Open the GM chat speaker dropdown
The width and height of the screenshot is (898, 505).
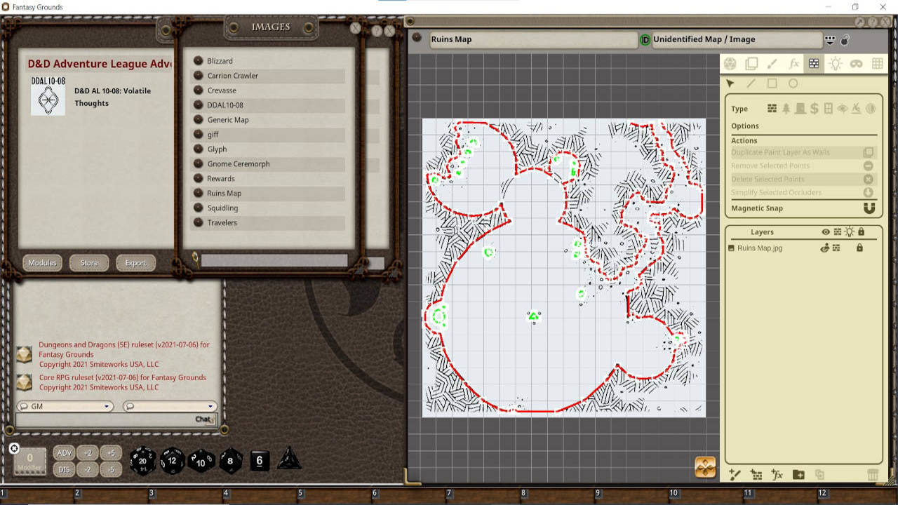[x=65, y=406]
